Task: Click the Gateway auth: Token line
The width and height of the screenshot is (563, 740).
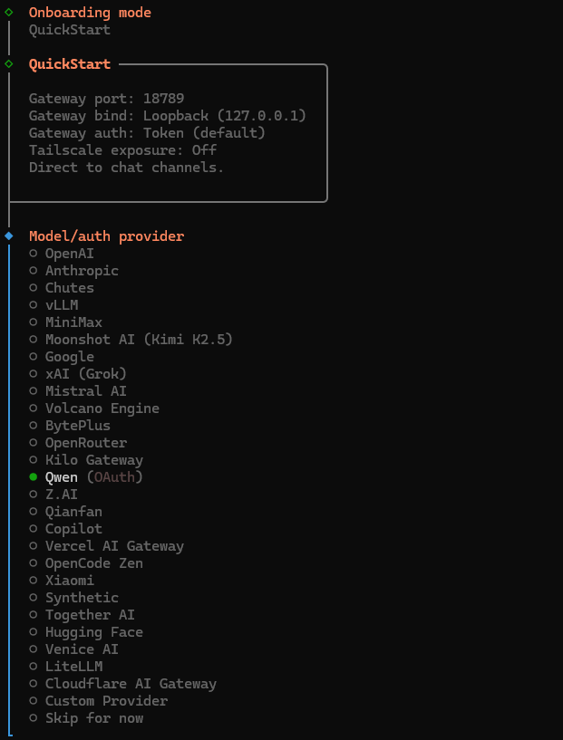Action: click(148, 133)
